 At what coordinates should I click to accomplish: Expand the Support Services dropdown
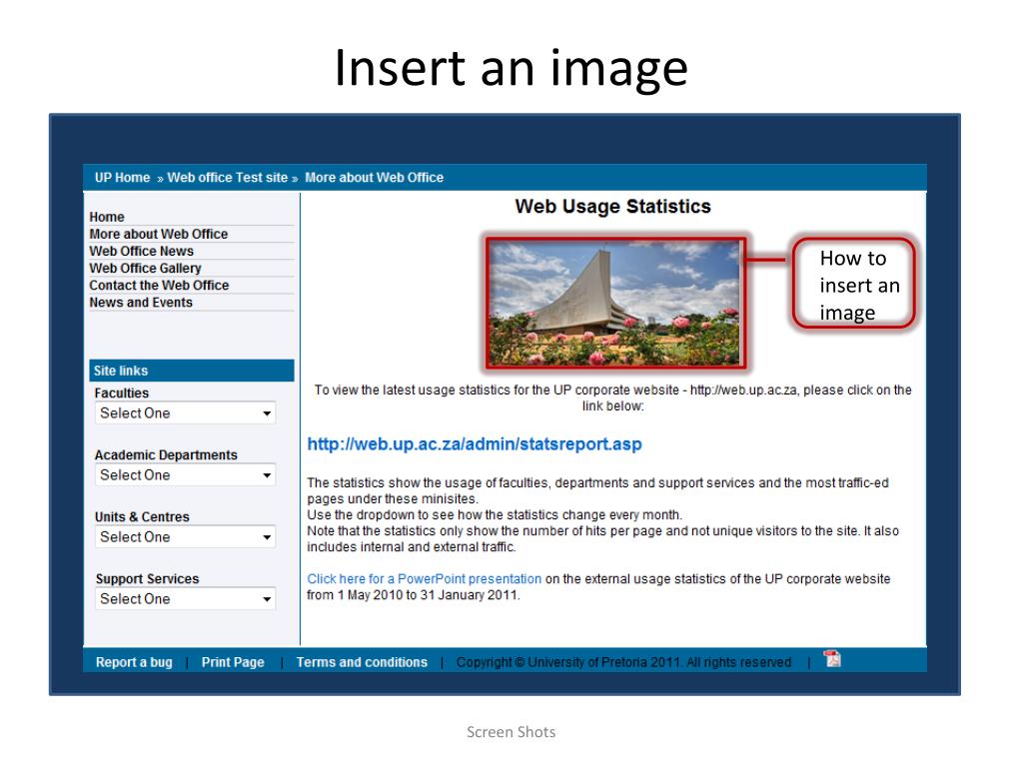point(185,599)
